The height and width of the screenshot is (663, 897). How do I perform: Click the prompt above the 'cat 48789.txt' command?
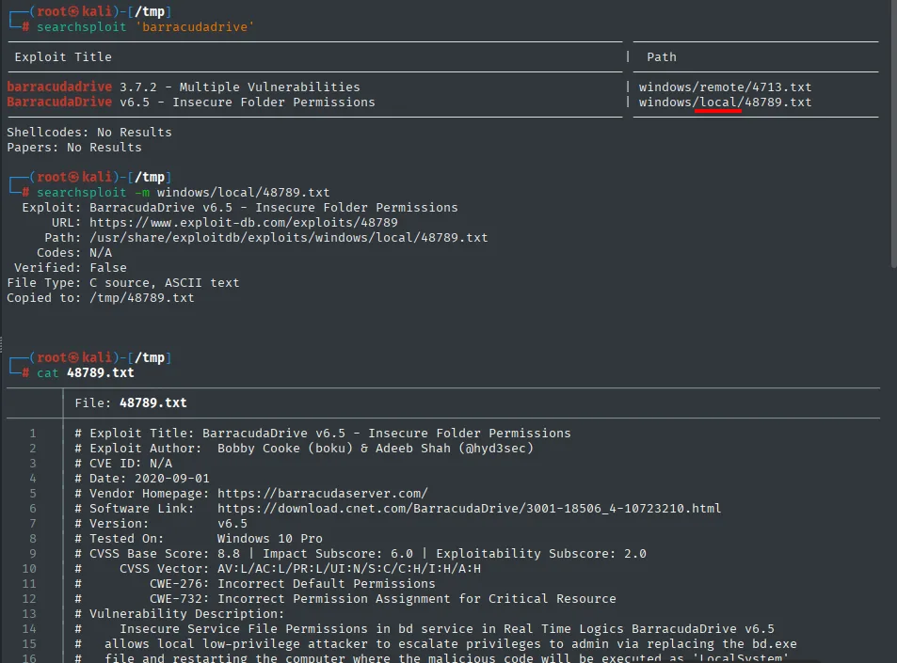90,357
